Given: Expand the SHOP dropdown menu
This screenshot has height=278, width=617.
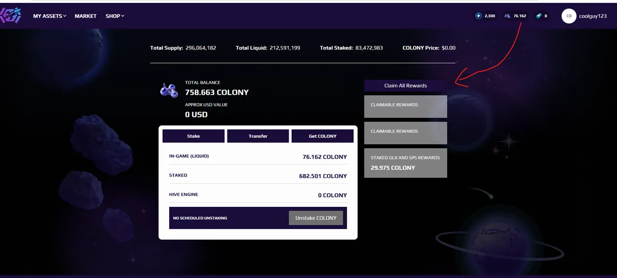Looking at the screenshot, I should pos(115,16).
